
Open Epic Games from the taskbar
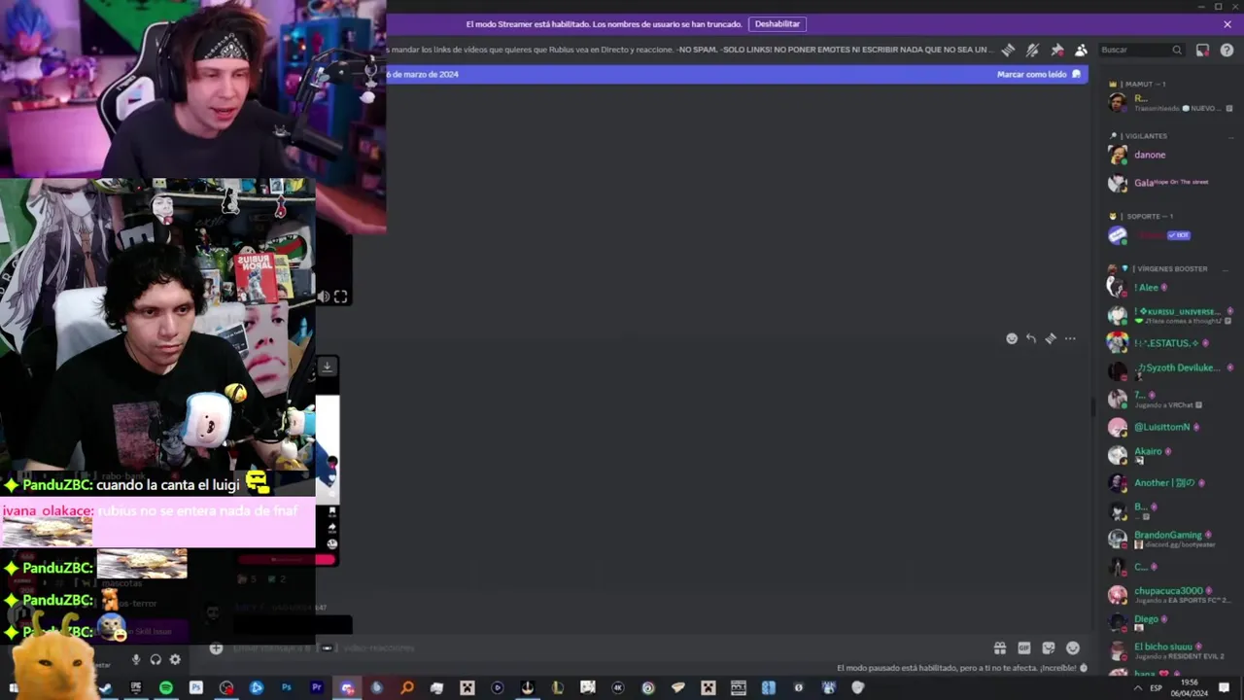(x=136, y=687)
